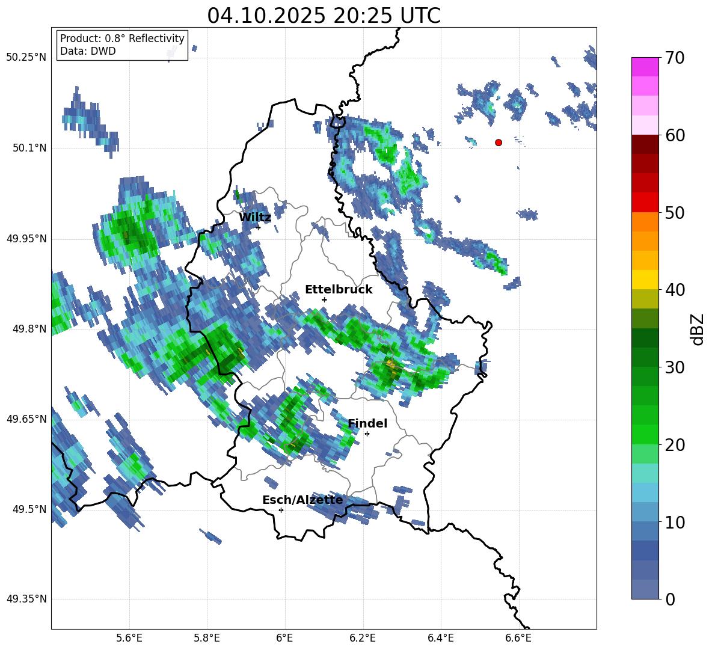Click the cross marker at Findel
This screenshot has height=650, width=712.
pos(367,434)
